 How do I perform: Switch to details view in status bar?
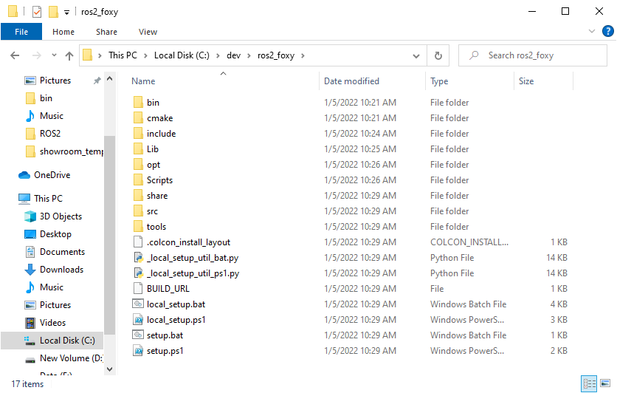590,384
